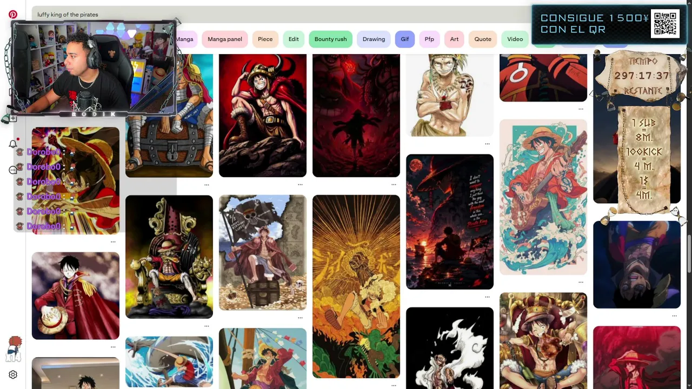Select the Bounty rush filter chip
This screenshot has height=389, width=692.
[x=330, y=39]
